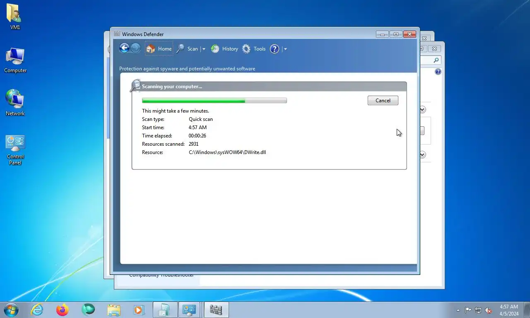Open the Windows Start menu
This screenshot has height=318, width=530.
[10, 310]
